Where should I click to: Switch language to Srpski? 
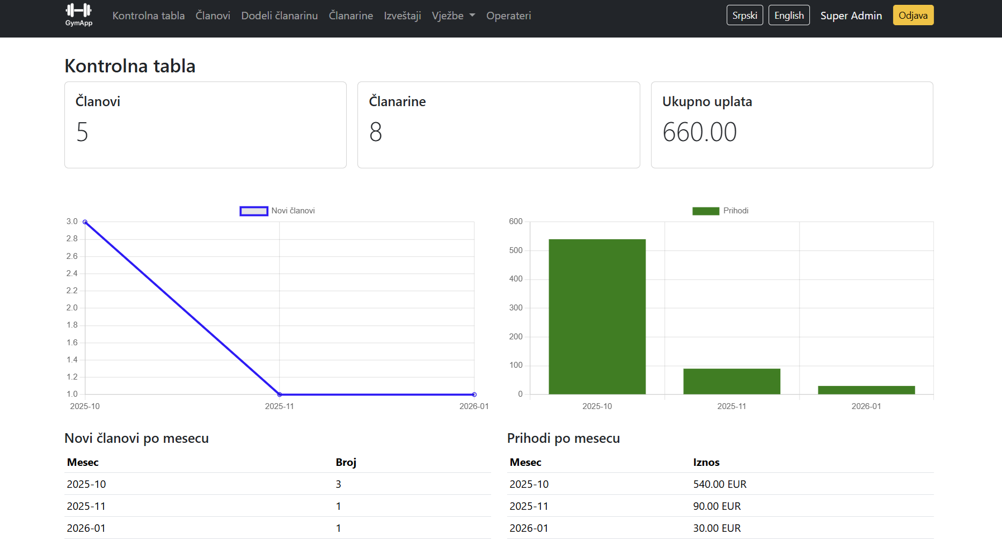(744, 15)
